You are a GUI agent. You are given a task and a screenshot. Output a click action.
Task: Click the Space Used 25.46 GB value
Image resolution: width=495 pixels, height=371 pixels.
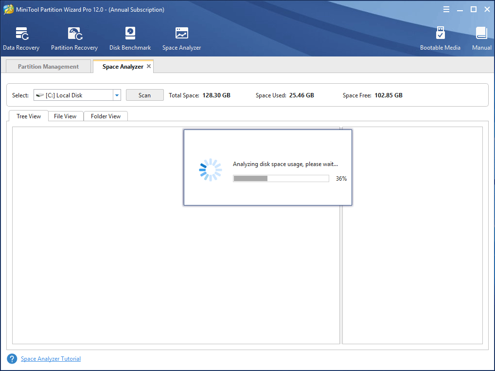pyautogui.click(x=301, y=95)
